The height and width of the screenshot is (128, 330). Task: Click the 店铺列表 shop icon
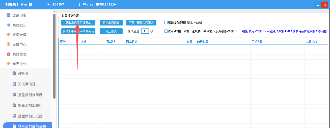[8, 15]
